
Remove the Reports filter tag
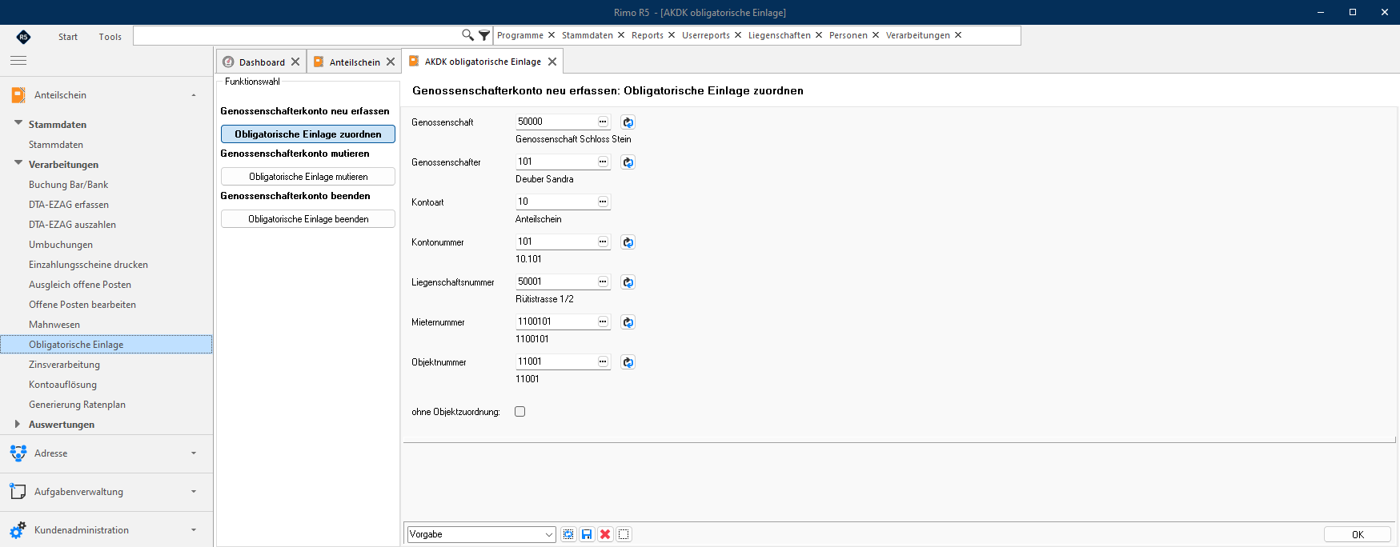(672, 35)
